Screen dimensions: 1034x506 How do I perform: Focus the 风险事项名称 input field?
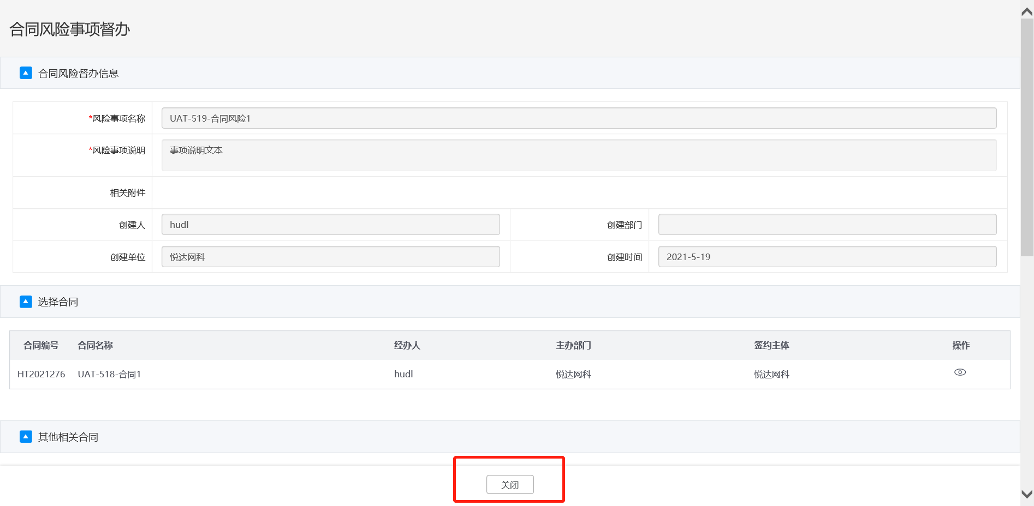coord(579,118)
